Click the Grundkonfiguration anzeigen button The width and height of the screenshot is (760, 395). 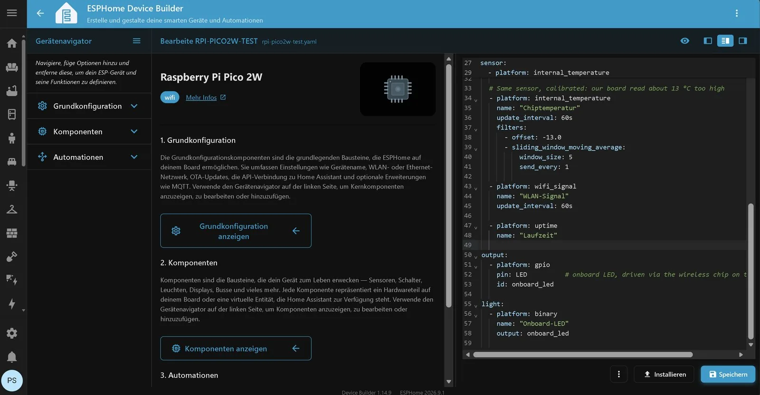(x=236, y=231)
